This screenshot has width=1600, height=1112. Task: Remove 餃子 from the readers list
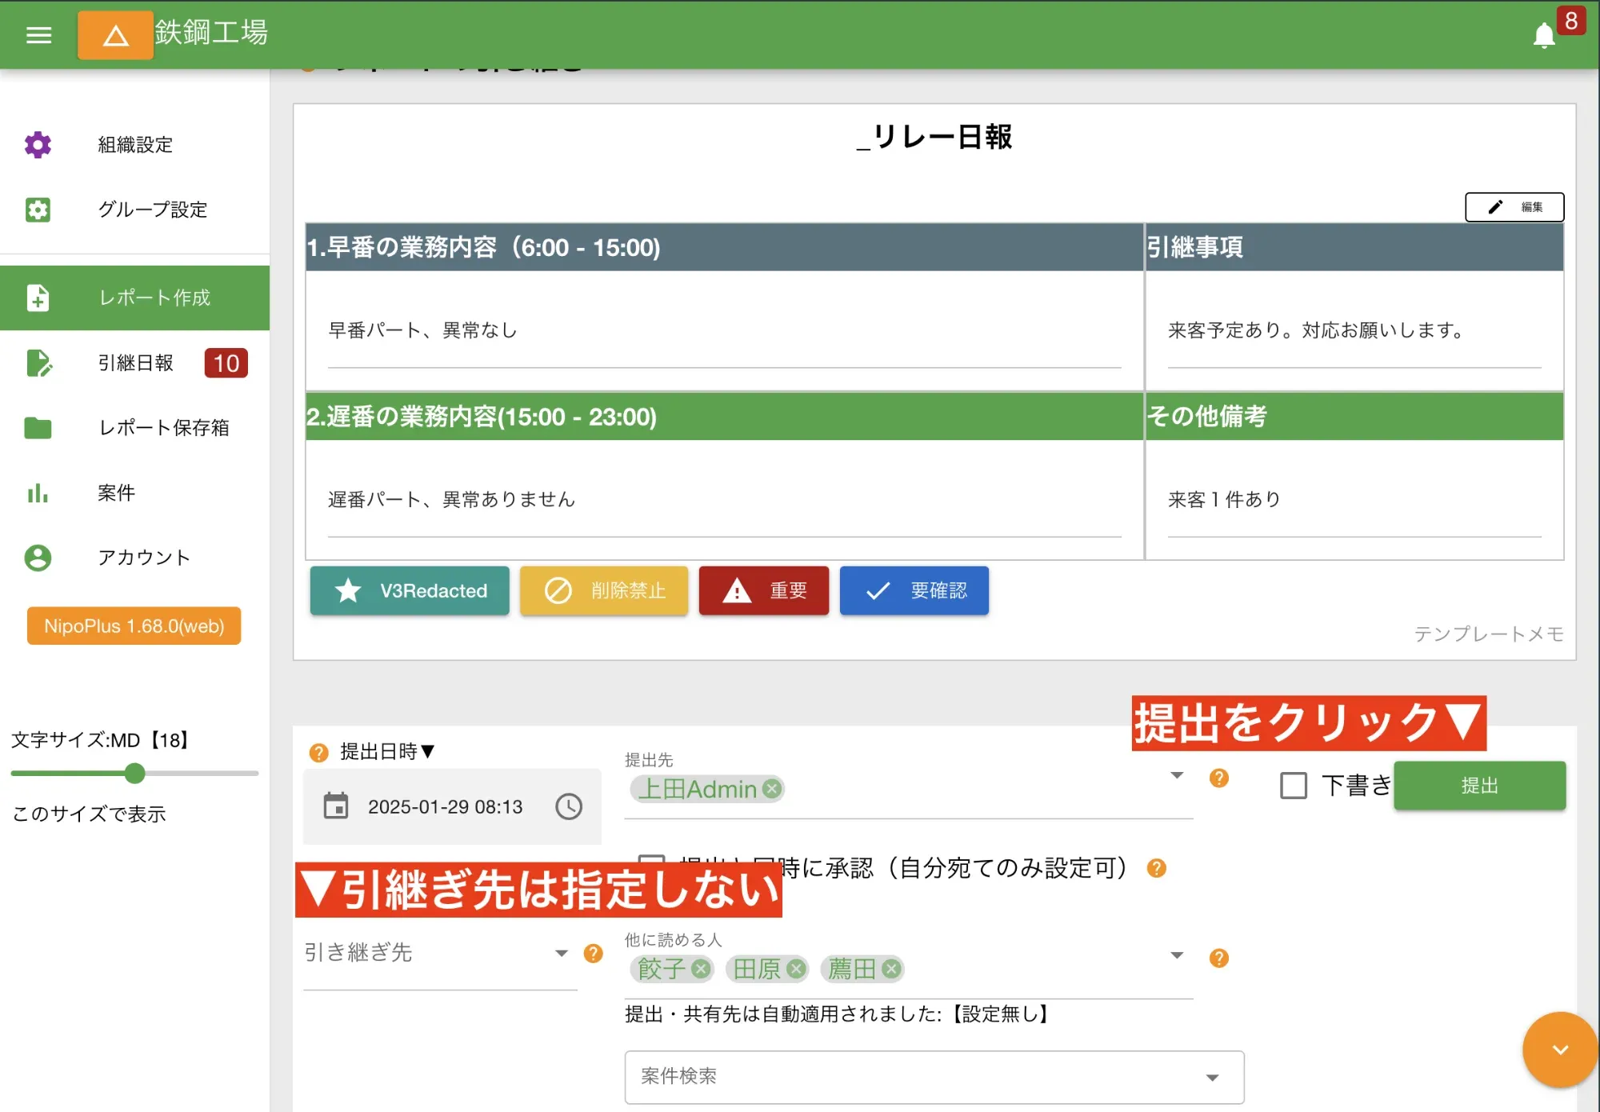pyautogui.click(x=701, y=969)
